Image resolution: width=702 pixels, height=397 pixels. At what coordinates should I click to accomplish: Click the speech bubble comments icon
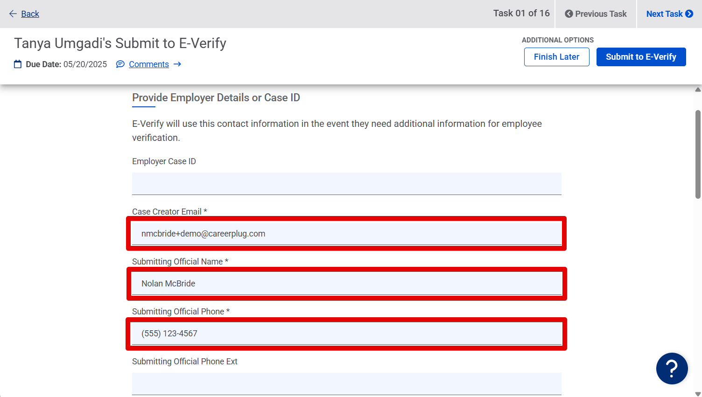(120, 64)
